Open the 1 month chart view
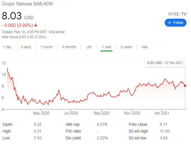The width and height of the screenshot is (191, 145). (x=46, y=47)
